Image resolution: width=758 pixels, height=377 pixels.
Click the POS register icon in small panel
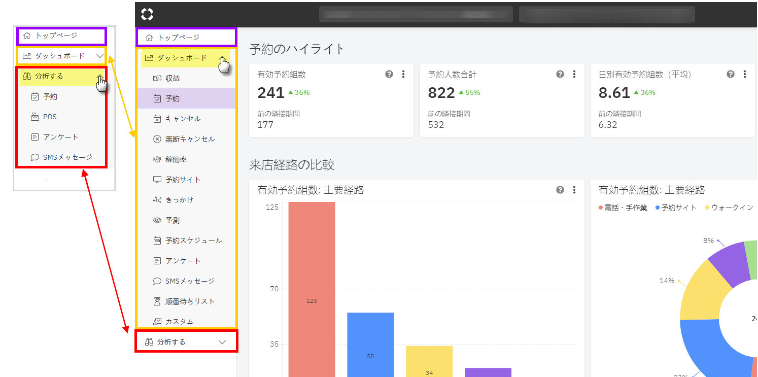[35, 117]
